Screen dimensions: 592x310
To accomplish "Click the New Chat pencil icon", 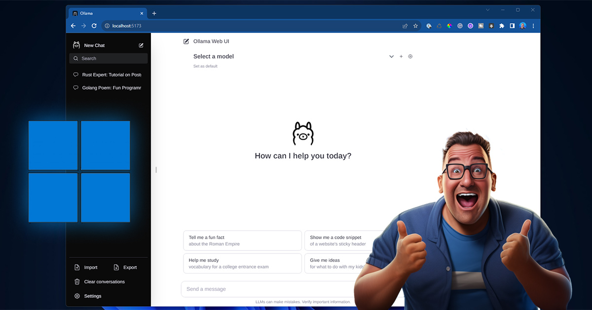I will pyautogui.click(x=141, y=45).
